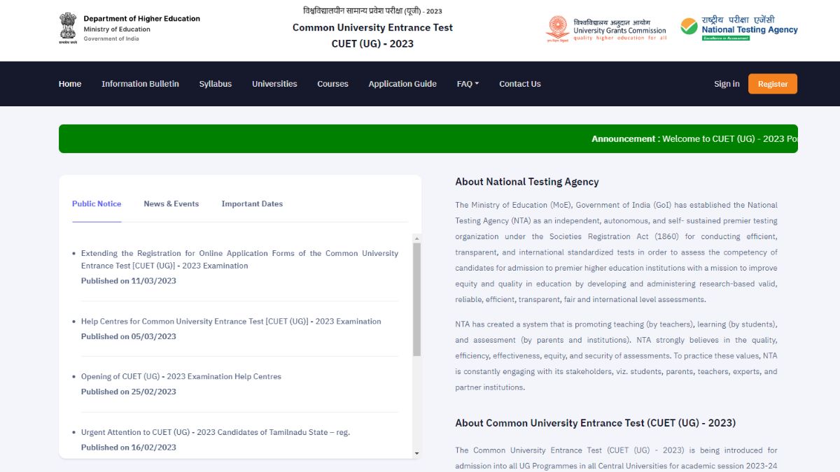This screenshot has width=840, height=472.
Task: Click the 'Published on 11/03/2023' text
Action: pyautogui.click(x=129, y=281)
